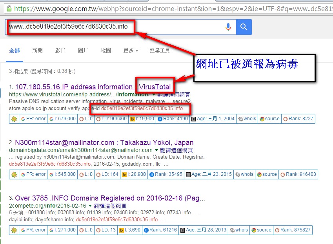
Task: Click the Bing index value I: 19,900
Action: [142, 119]
